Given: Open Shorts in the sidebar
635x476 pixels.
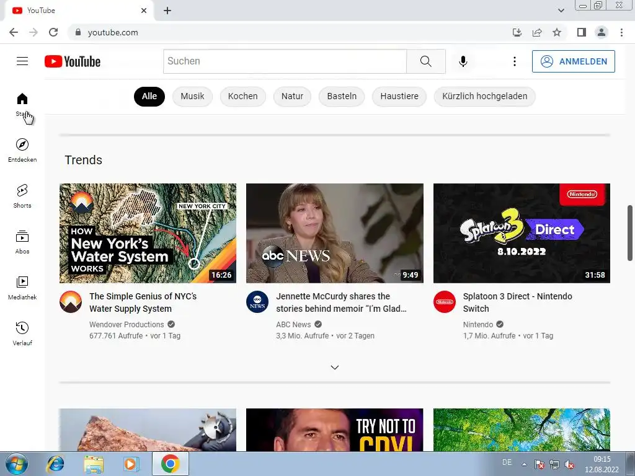Looking at the screenshot, I should (x=22, y=196).
